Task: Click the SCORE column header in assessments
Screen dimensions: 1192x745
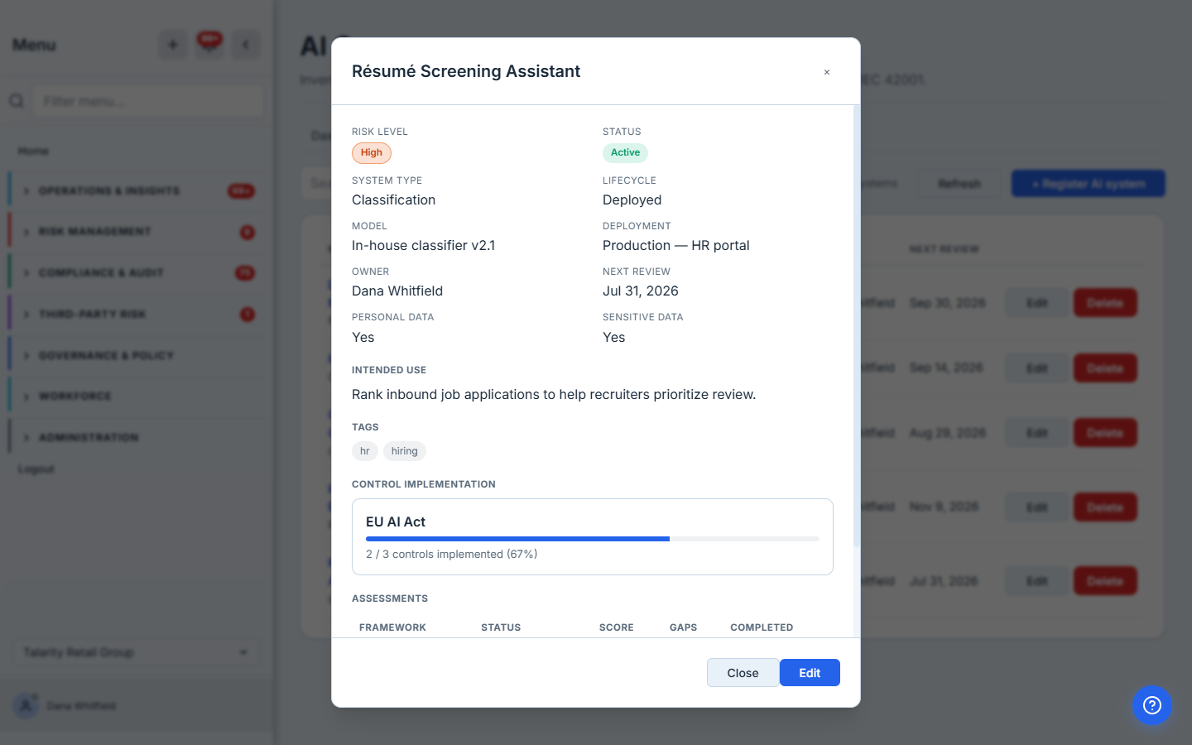Action: tap(617, 627)
